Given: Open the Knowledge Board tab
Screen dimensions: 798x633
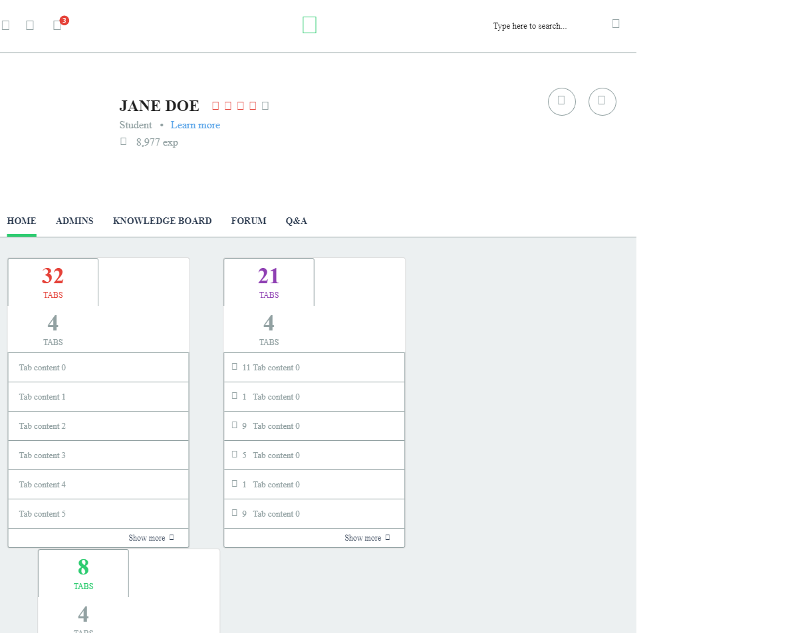Looking at the screenshot, I should point(162,221).
